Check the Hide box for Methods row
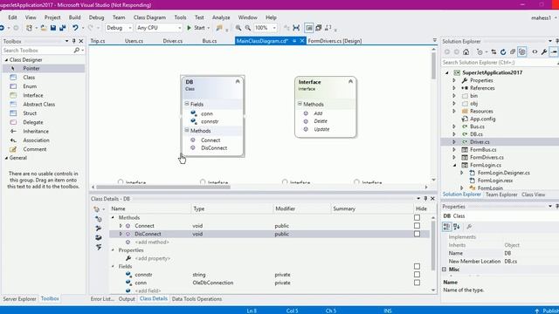Image resolution: width=559 pixels, height=314 pixels. [x=417, y=217]
